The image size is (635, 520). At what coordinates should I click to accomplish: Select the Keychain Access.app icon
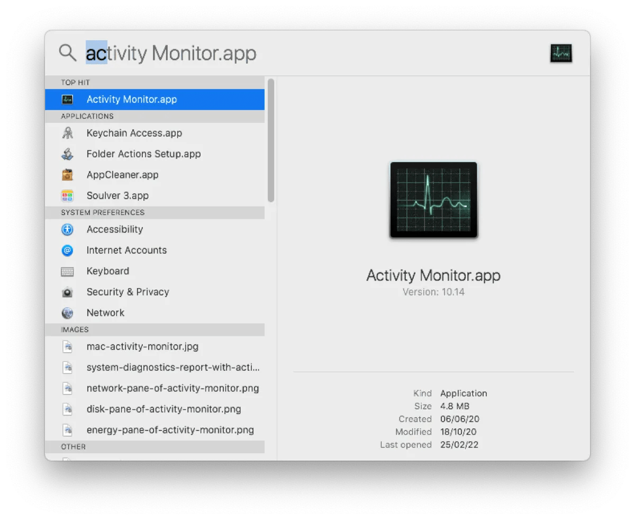67,133
